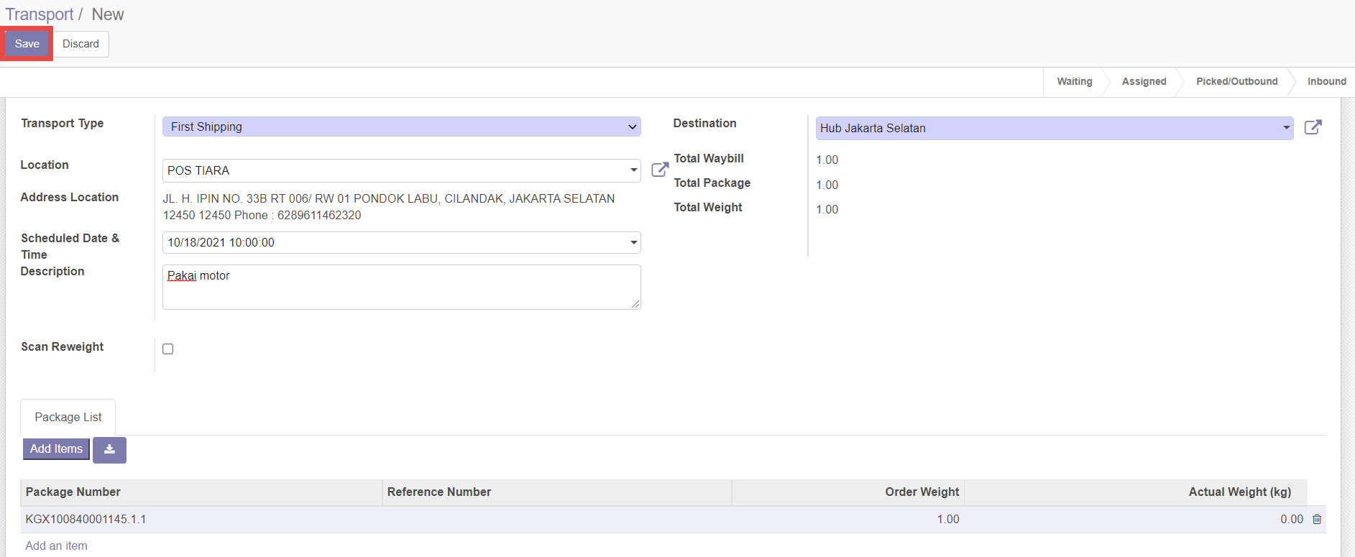Click the Add Items button
1355x557 pixels.
(56, 448)
